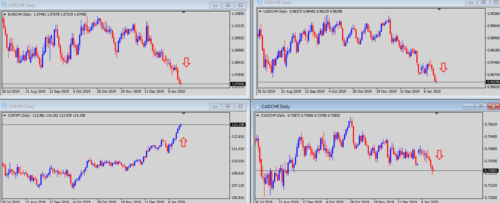500x203 pixels.
Task: Click the 21 Aug 2019 date on USDCHF chart
Action: pos(291,90)
